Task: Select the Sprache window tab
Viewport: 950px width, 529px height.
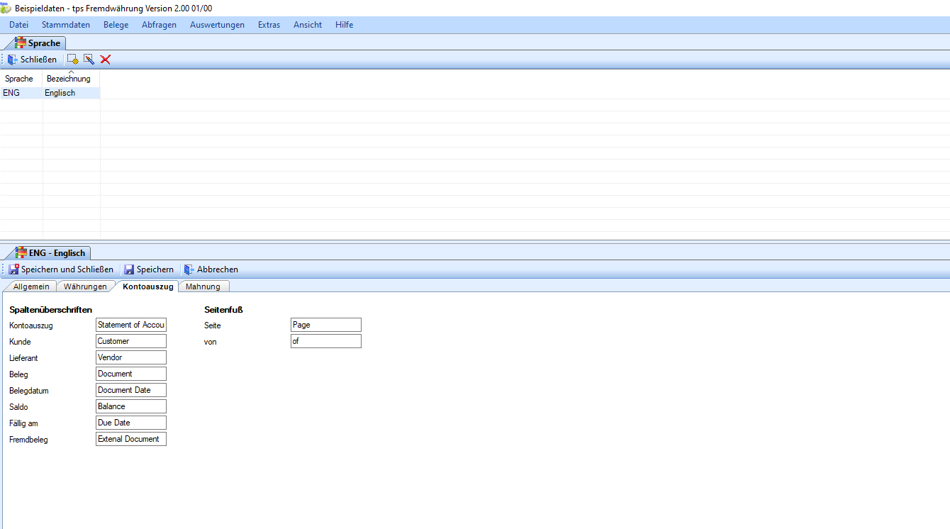Action: pos(39,43)
